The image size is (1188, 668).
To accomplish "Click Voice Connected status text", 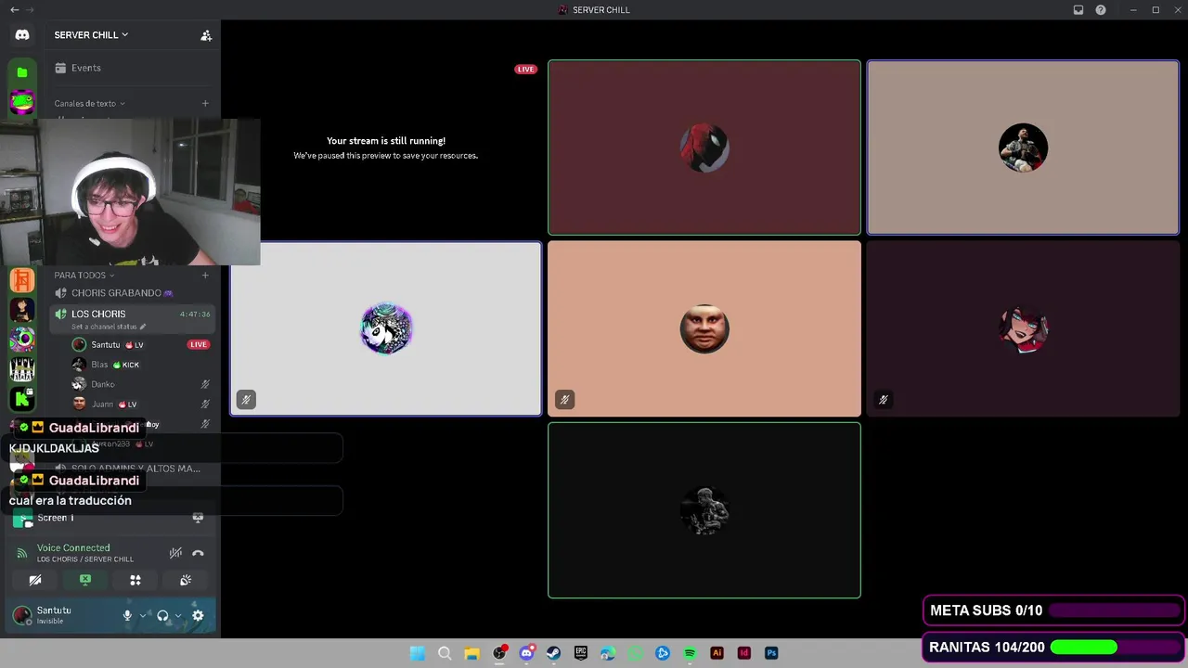I will click(x=73, y=548).
